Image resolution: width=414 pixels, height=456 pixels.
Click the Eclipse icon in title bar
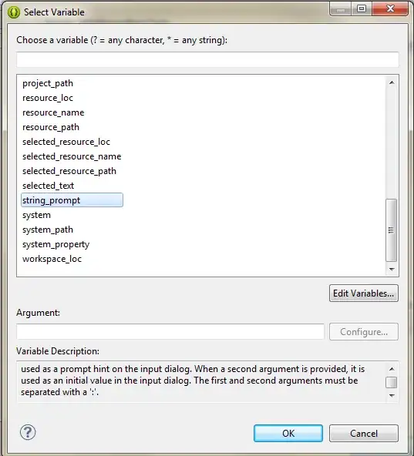[x=14, y=12]
